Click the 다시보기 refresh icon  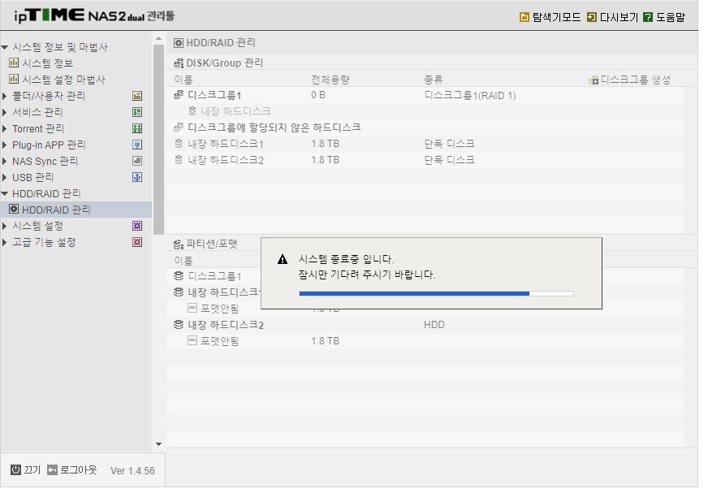[592, 17]
